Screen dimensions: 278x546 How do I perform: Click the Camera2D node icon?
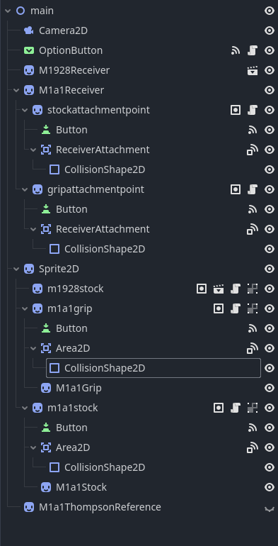click(29, 30)
